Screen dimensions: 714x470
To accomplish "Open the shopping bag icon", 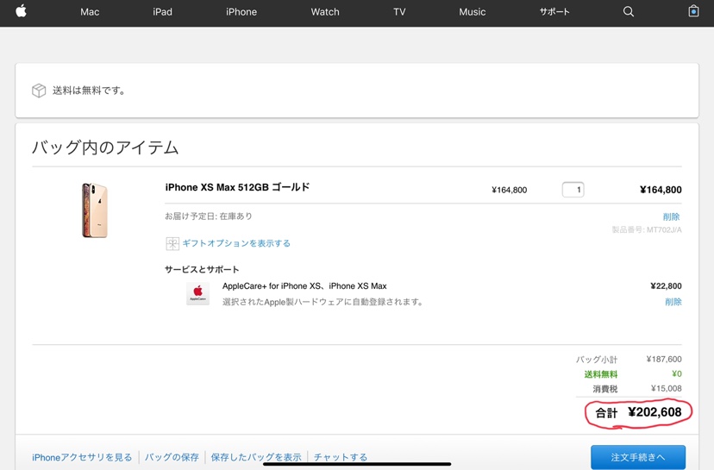I will [693, 11].
